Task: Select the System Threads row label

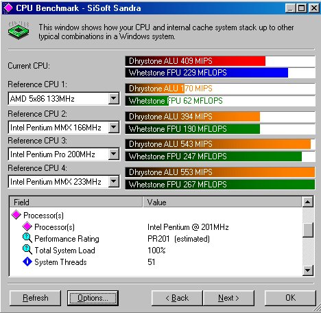Action: (60, 262)
